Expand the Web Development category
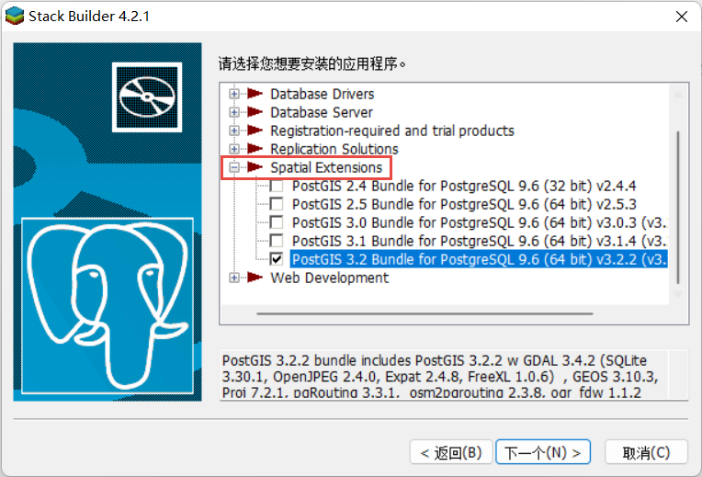 [x=234, y=278]
